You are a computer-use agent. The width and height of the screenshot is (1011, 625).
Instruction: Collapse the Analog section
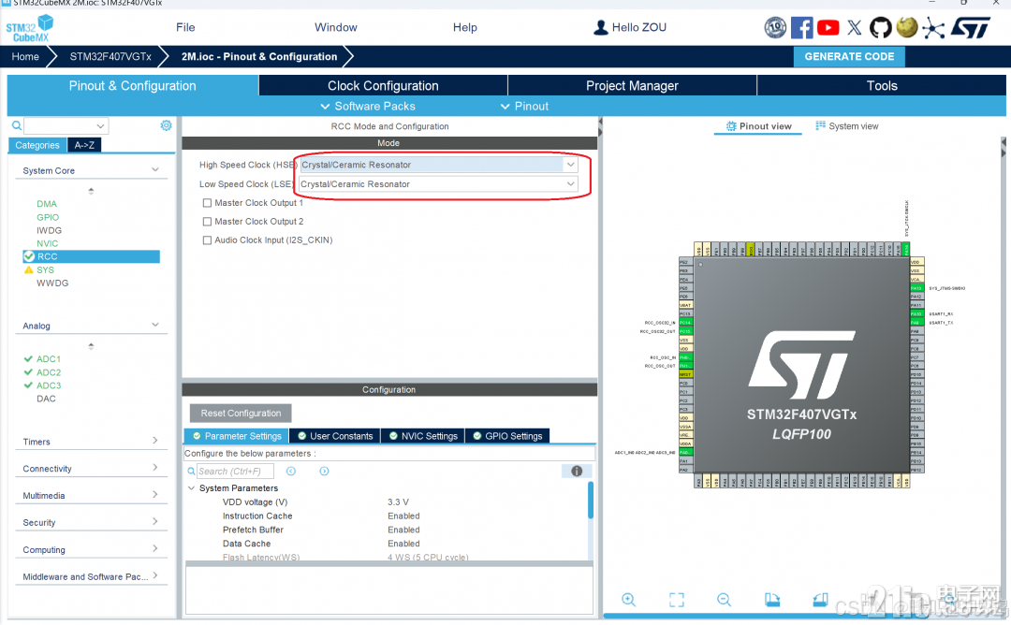[x=155, y=325]
